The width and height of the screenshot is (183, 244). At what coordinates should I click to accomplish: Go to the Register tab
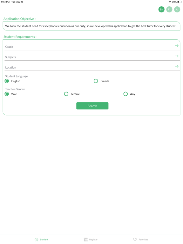(91, 240)
